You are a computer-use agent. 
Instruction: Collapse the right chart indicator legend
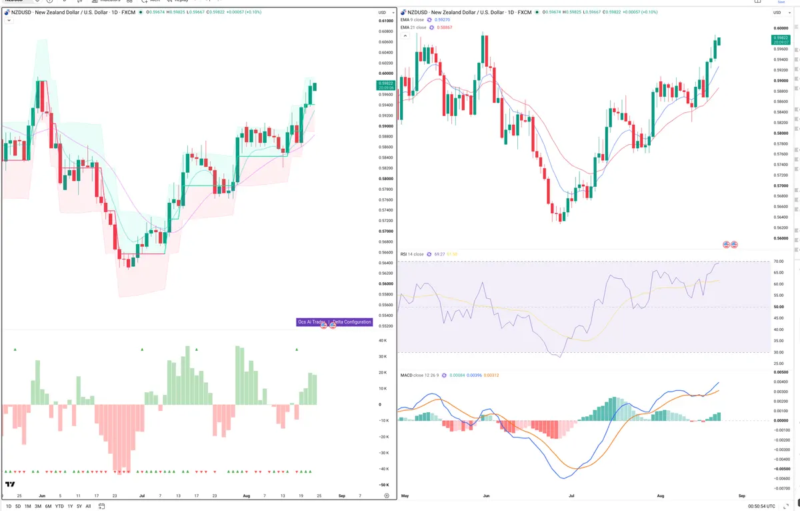pyautogui.click(x=405, y=35)
